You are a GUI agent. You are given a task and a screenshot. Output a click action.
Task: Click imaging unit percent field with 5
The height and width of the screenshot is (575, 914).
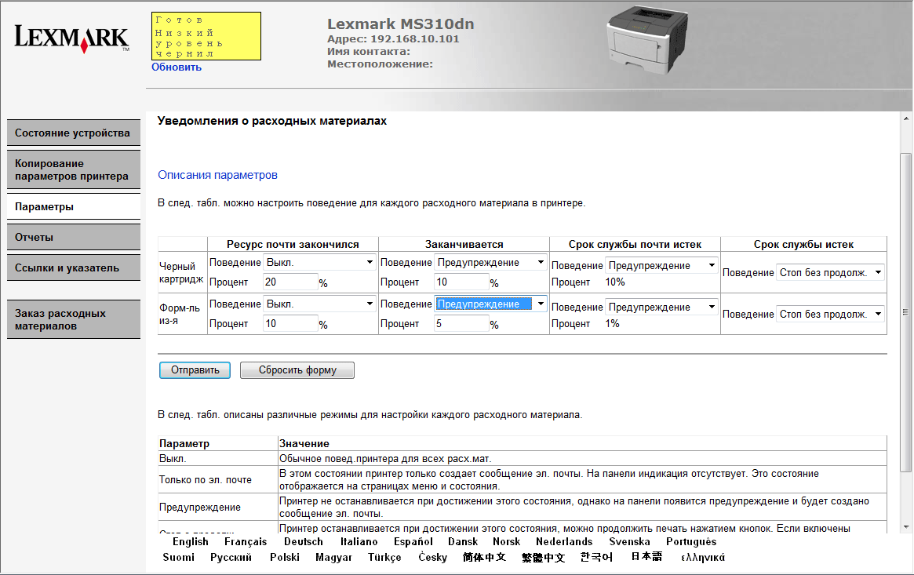point(461,323)
